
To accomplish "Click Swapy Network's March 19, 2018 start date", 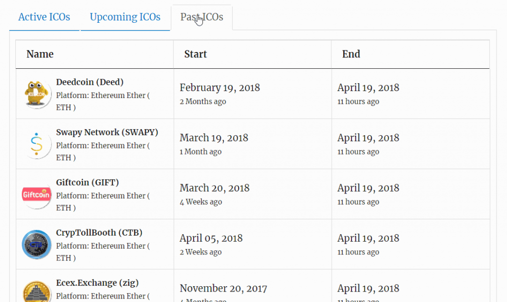I will [x=214, y=138].
